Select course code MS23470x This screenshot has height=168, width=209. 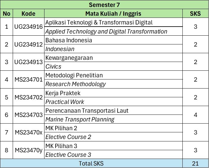(28, 132)
